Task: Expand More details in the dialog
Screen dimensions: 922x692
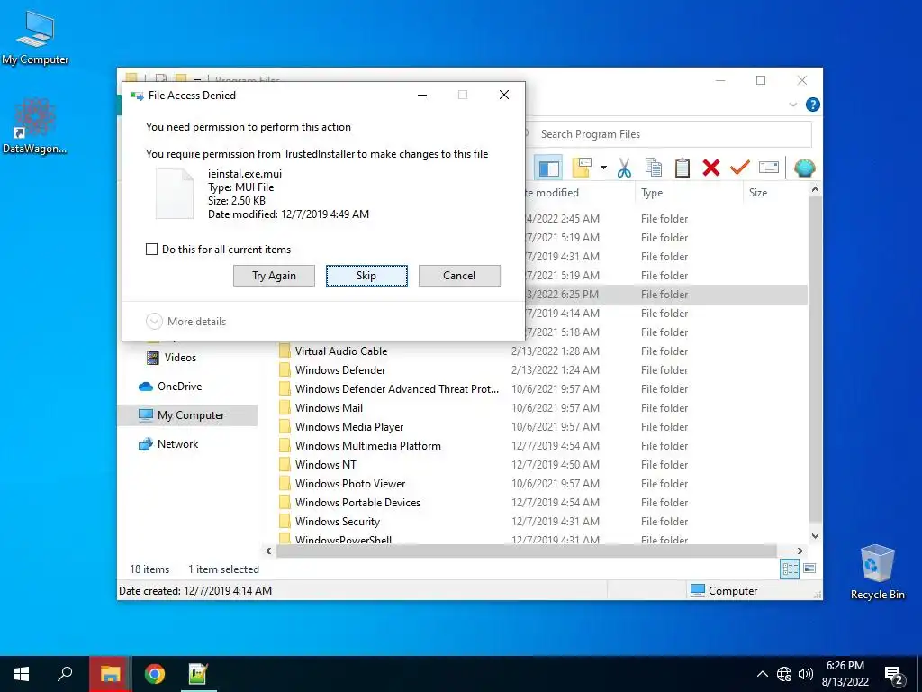Action: [185, 322]
